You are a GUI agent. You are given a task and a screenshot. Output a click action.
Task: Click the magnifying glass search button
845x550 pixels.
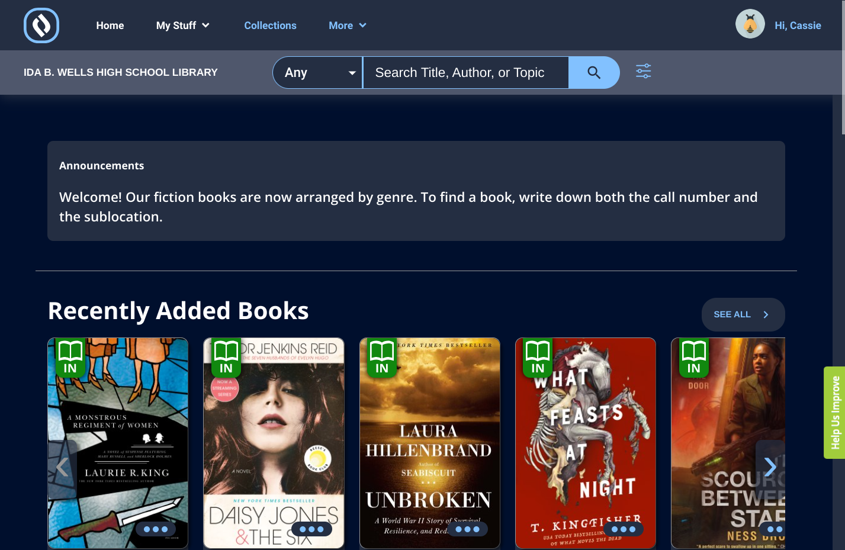tap(594, 72)
